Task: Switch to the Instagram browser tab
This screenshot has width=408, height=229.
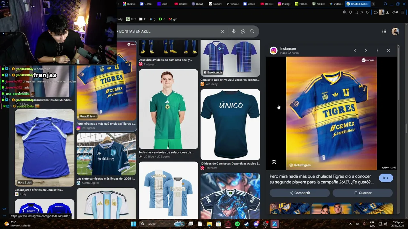Action: [x=284, y=4]
